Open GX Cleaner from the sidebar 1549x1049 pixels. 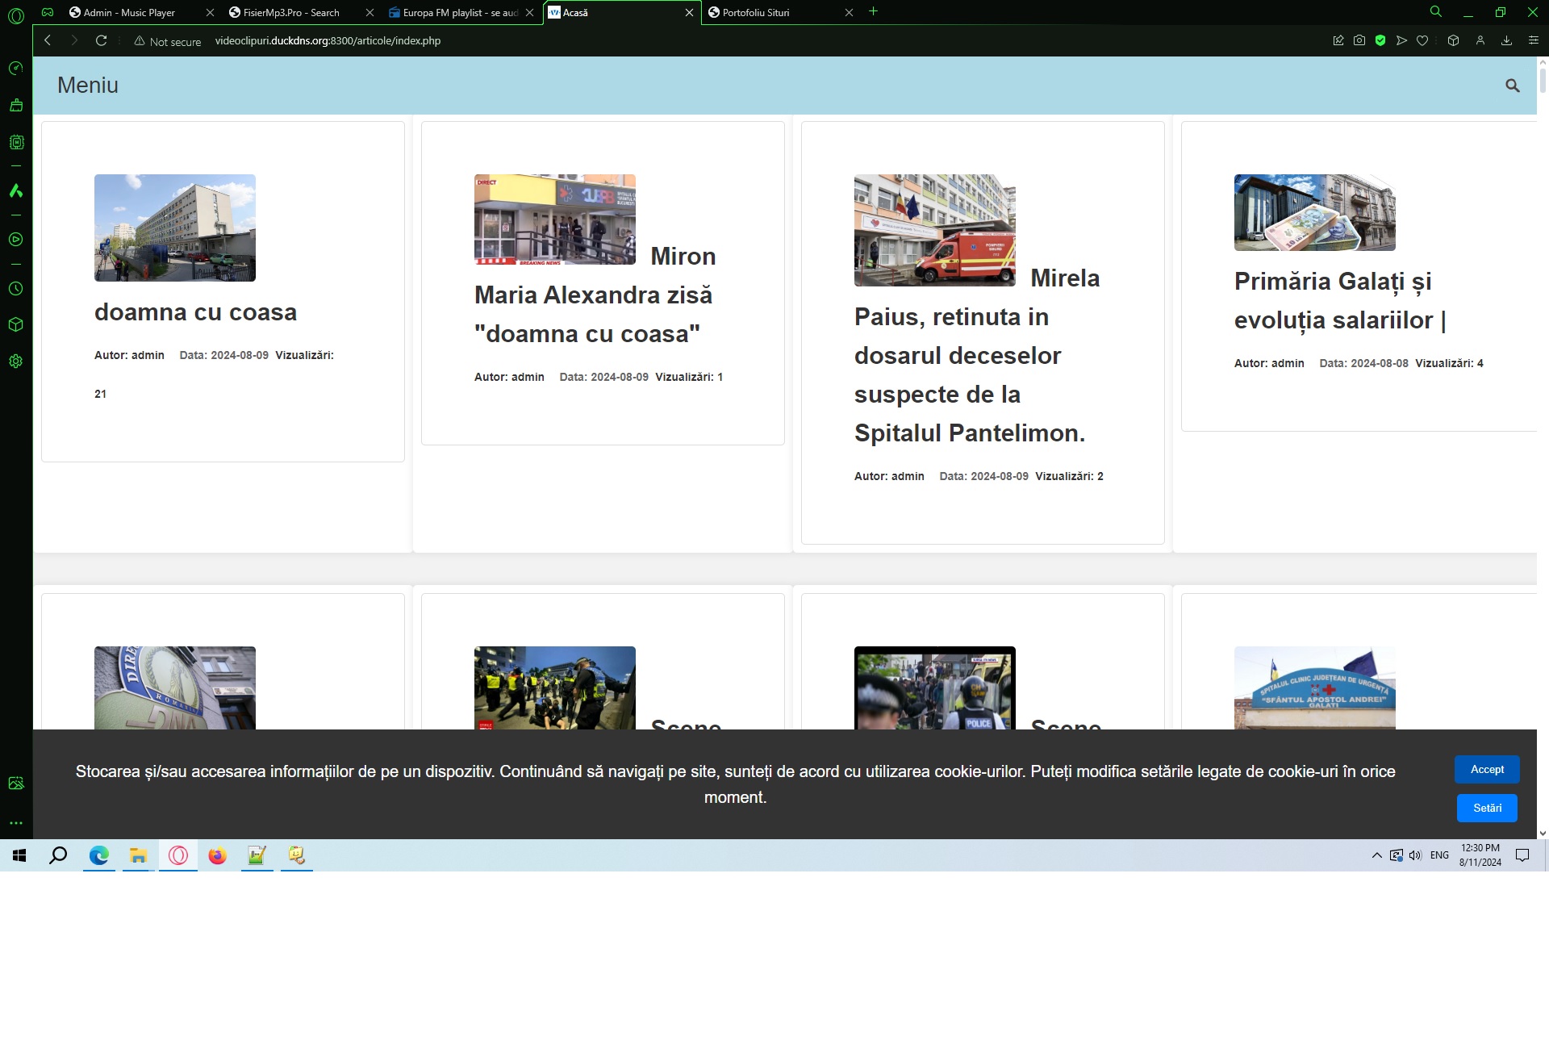[x=16, y=105]
